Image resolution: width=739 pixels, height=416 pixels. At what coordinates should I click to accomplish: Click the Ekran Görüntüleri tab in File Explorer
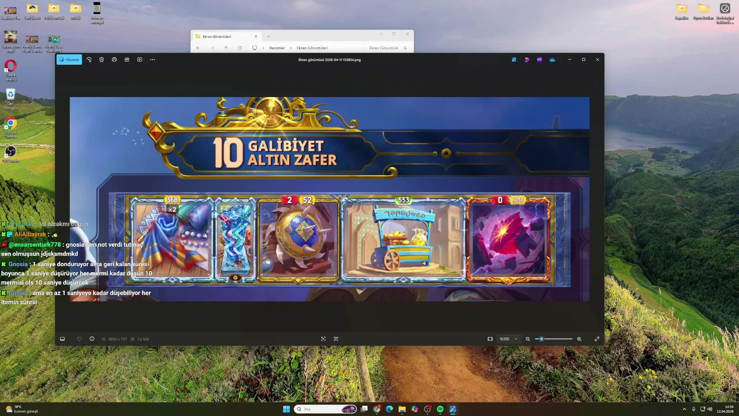(226, 36)
